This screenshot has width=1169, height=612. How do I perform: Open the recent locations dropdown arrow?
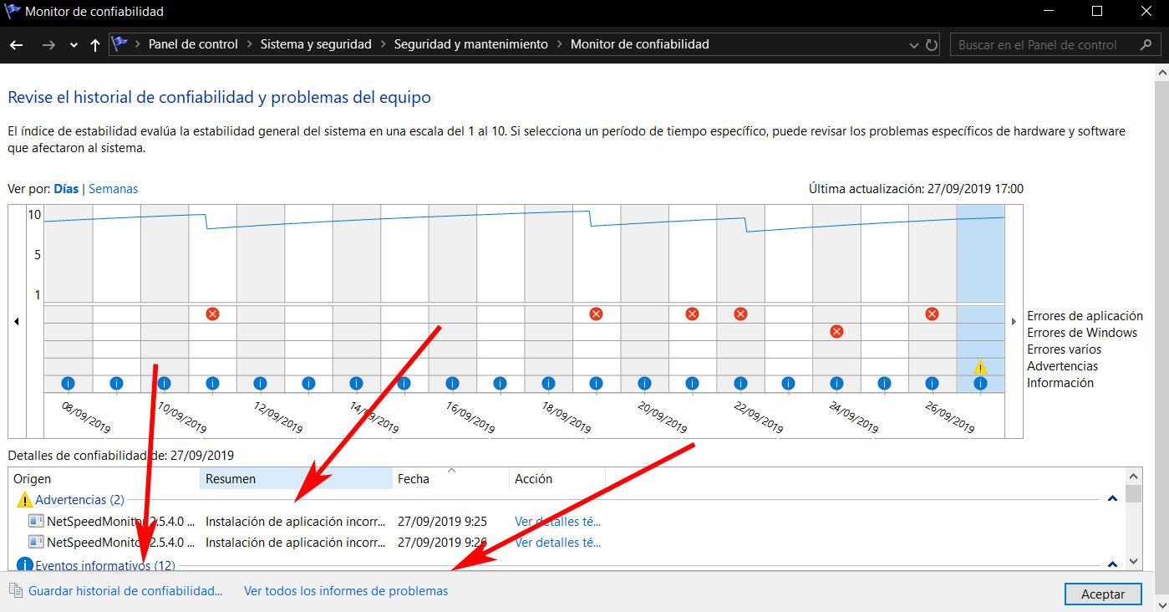click(x=74, y=45)
